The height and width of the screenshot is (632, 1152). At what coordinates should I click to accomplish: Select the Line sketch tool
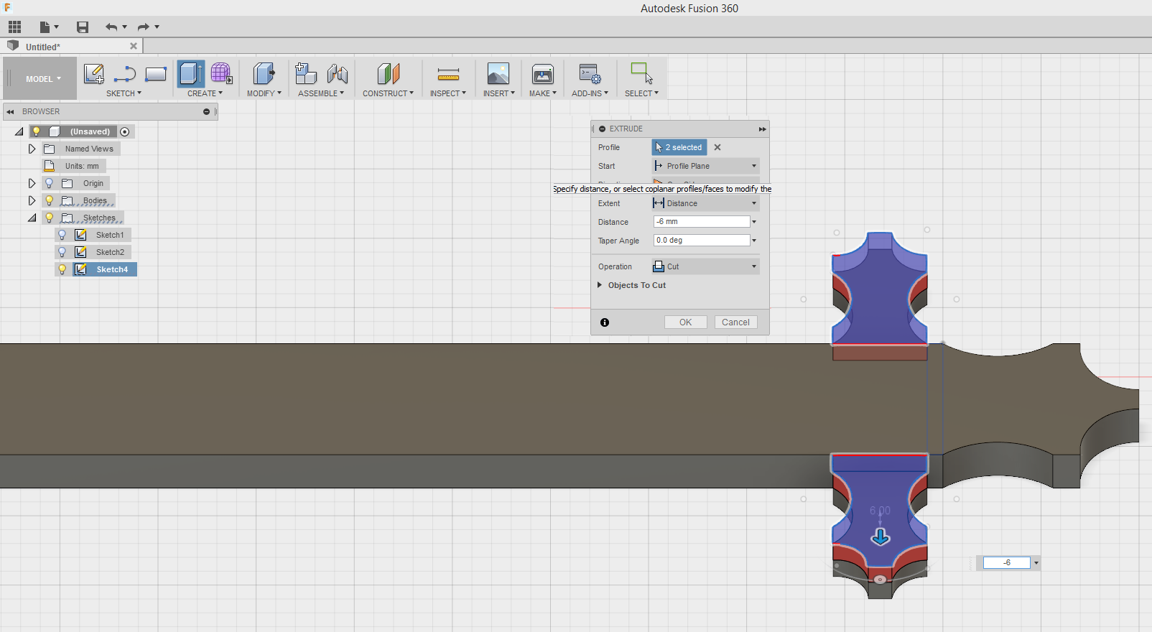click(x=125, y=74)
